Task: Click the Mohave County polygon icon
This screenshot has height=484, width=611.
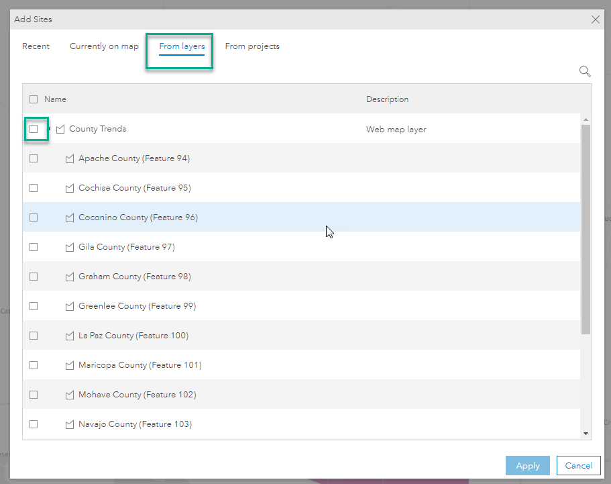Action: click(70, 395)
